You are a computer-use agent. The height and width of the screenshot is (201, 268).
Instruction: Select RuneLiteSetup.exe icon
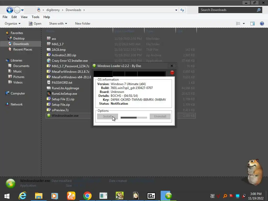pyautogui.click(x=49, y=93)
